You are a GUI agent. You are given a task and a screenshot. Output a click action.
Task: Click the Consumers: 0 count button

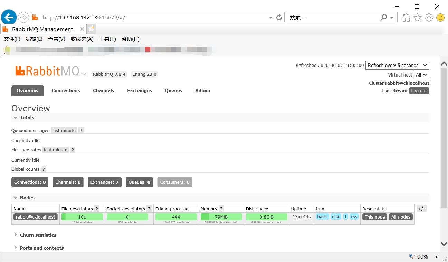pos(174,182)
